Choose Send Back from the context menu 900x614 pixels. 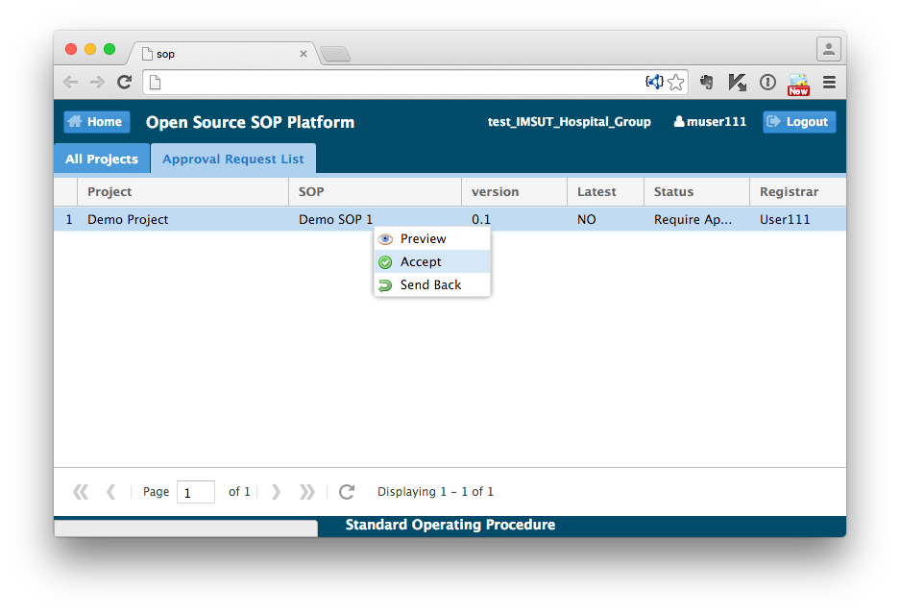[x=432, y=284]
